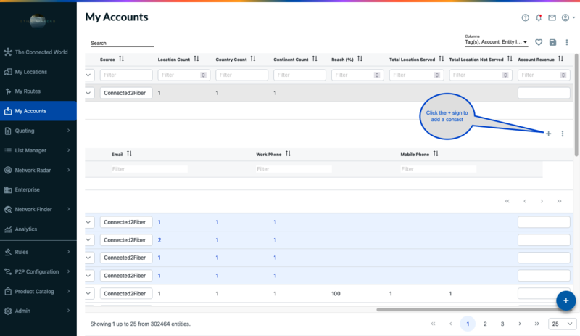Open Network Radar in the sidebar
This screenshot has width=580, height=336.
click(x=38, y=171)
